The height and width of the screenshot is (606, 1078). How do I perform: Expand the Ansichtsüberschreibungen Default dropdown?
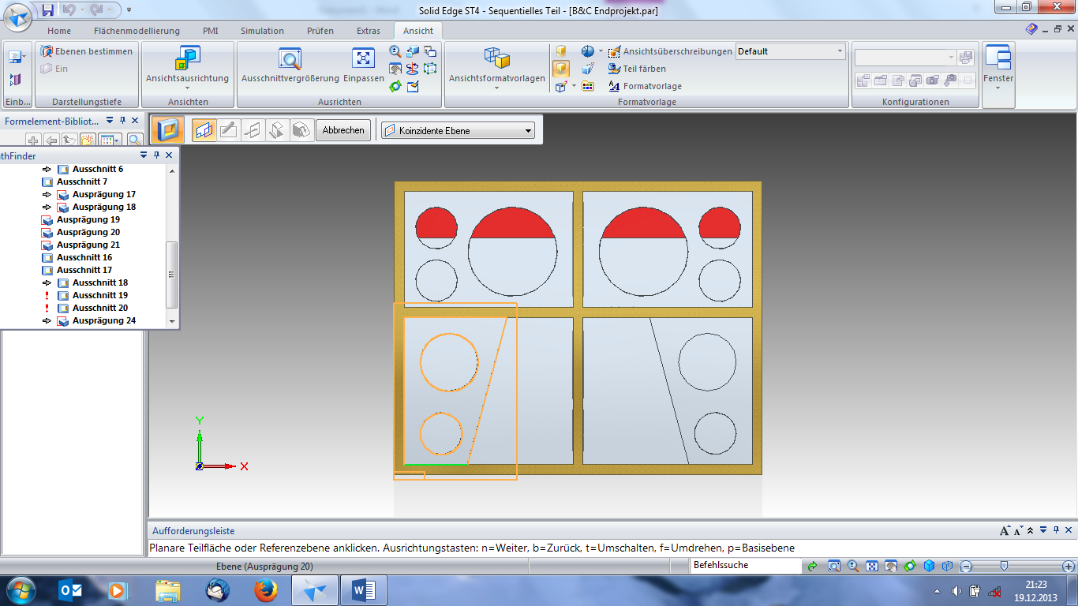pyautogui.click(x=840, y=51)
